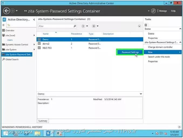Screen dimensions: 183x138
Task: Click Search under this node
Action: (159, 57)
